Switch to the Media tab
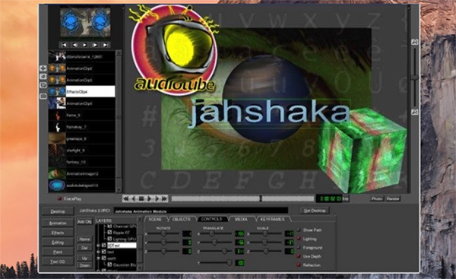456x279 pixels. (x=242, y=219)
